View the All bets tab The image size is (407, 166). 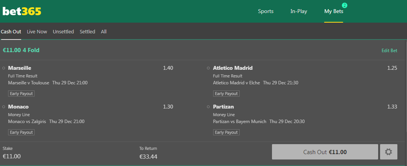coord(104,32)
